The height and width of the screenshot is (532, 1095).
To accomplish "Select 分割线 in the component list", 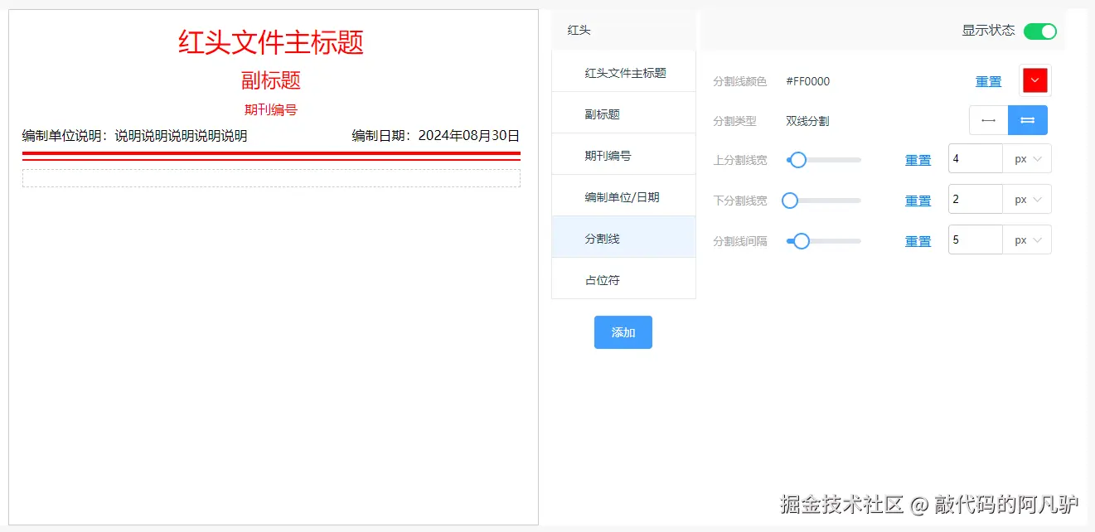I will 623,239.
